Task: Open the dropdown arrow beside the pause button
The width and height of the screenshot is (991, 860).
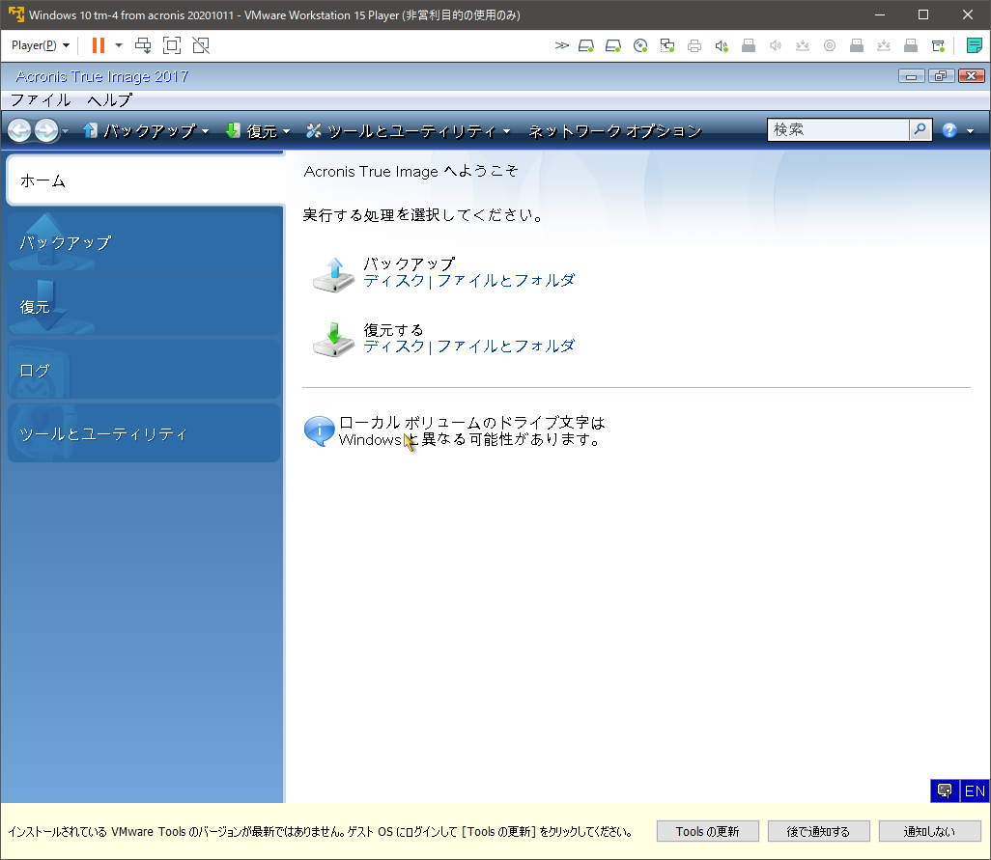Action: [118, 45]
